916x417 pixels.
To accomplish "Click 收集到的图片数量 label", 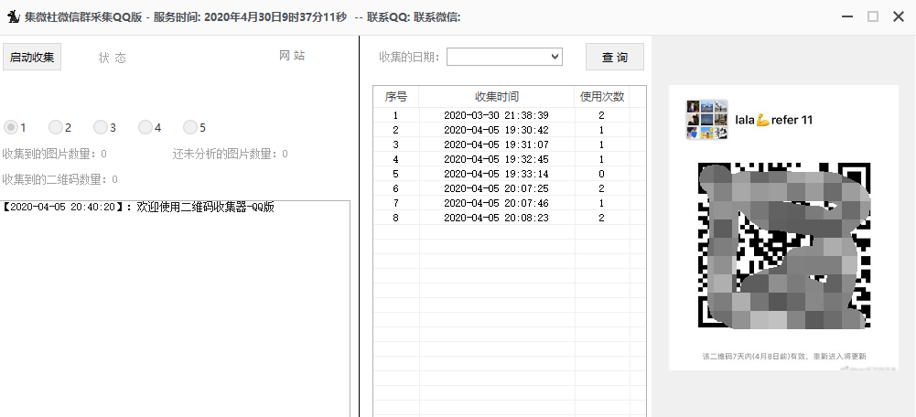I will coord(54,154).
